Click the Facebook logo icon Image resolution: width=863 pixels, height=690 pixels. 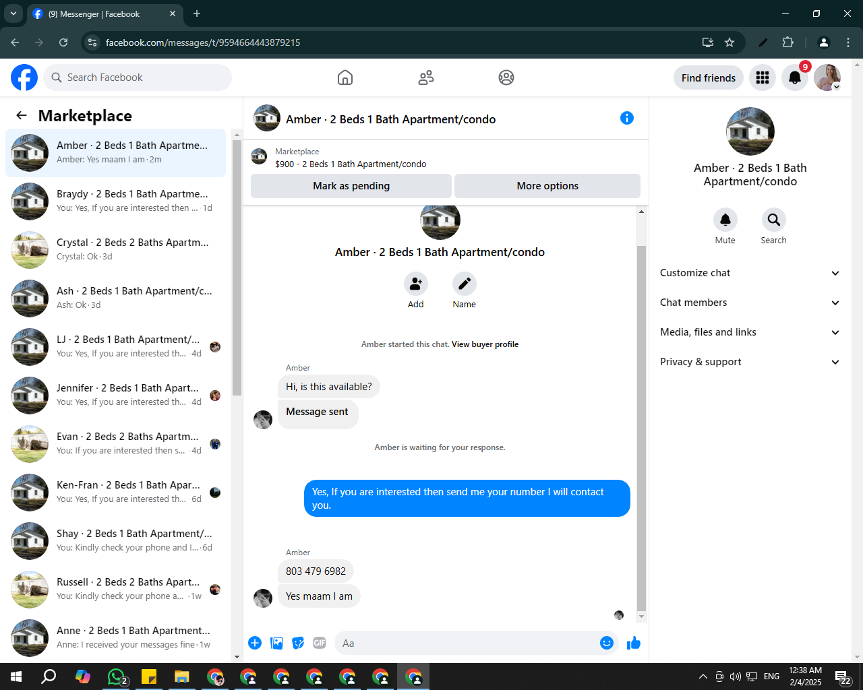pyautogui.click(x=24, y=77)
